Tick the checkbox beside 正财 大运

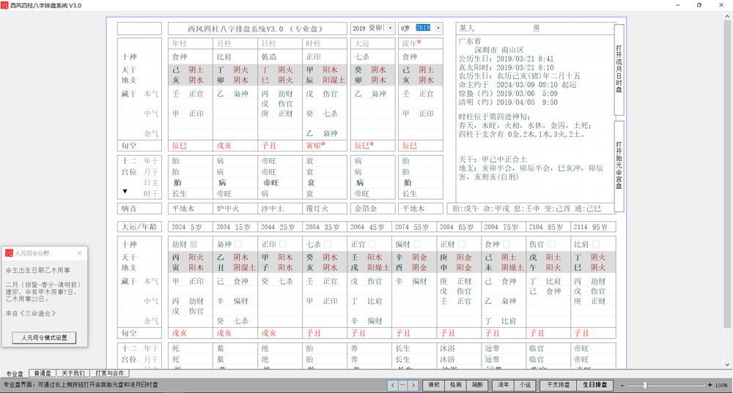(461, 244)
